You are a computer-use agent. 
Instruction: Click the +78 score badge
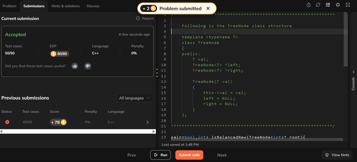click(58, 122)
